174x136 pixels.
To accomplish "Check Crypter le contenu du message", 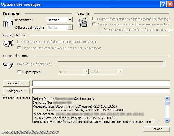I will coord(94,19).
